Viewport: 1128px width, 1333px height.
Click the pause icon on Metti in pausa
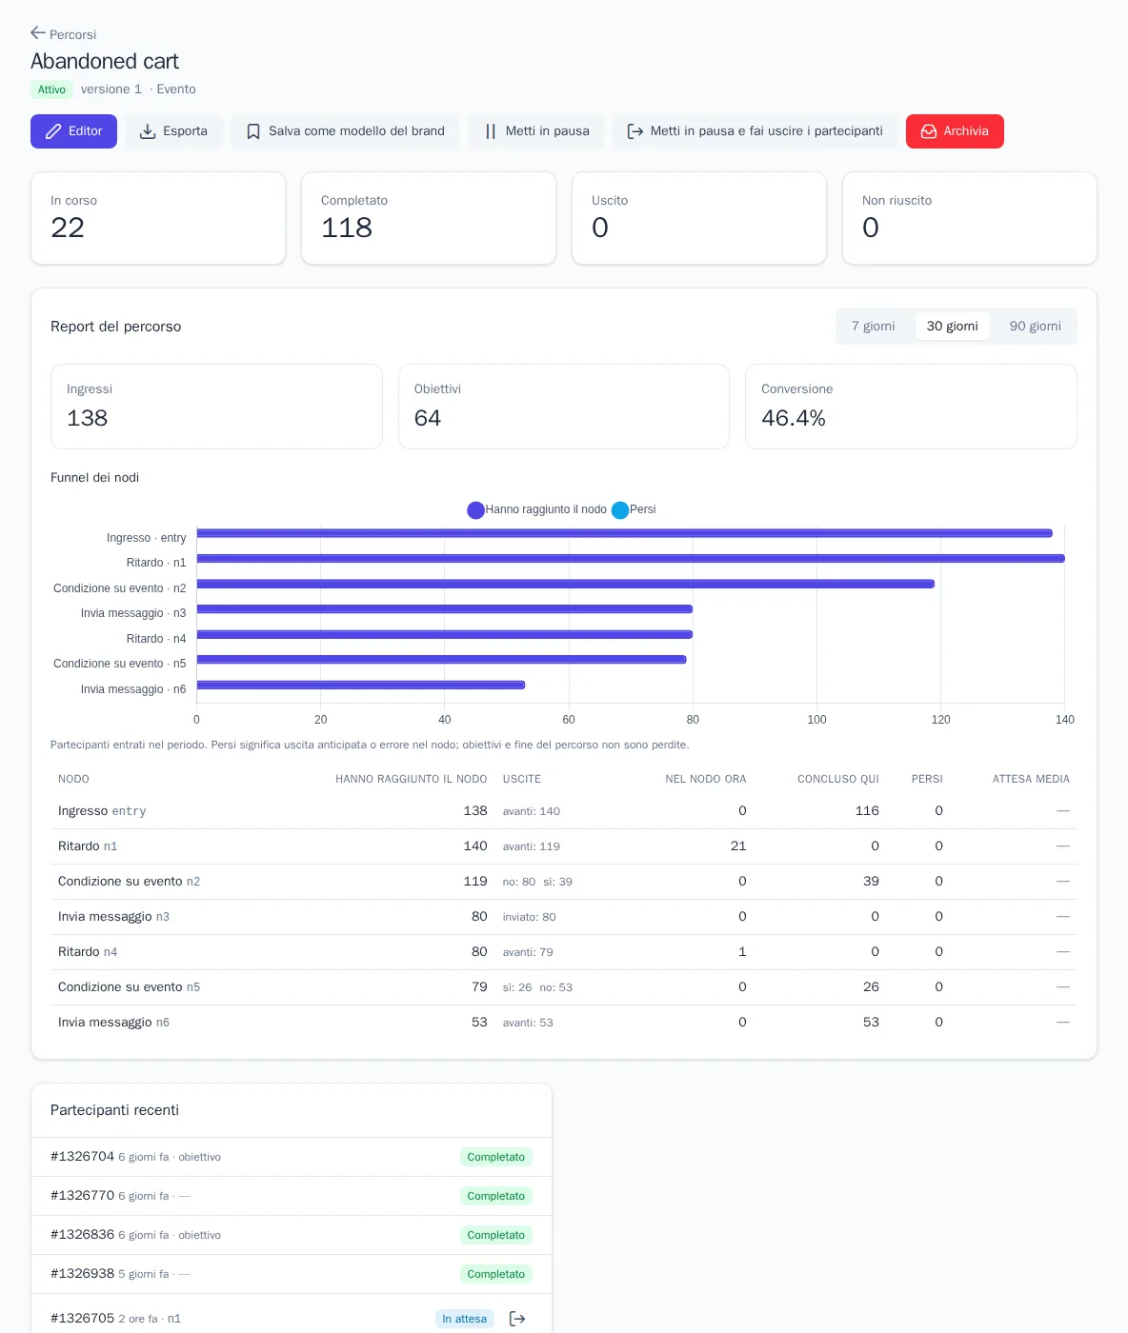point(491,131)
